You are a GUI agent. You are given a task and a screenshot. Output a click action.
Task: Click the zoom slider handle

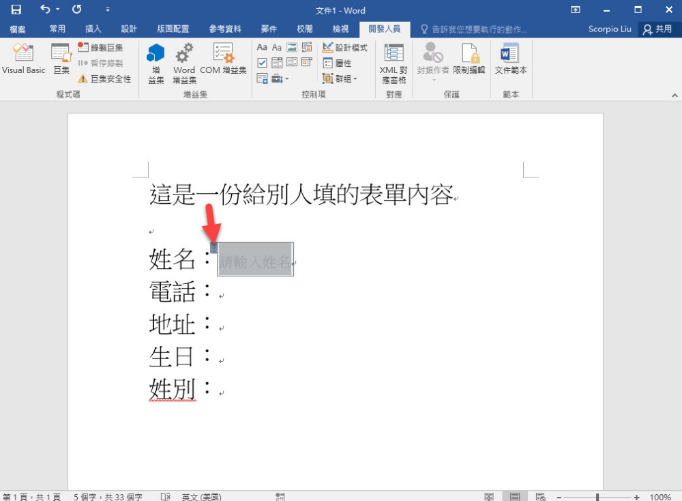point(597,497)
